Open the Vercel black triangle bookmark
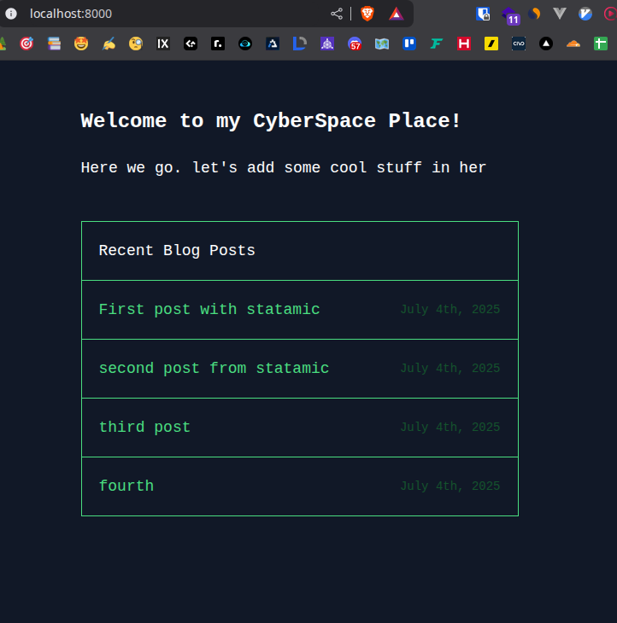The image size is (617, 623). point(546,44)
